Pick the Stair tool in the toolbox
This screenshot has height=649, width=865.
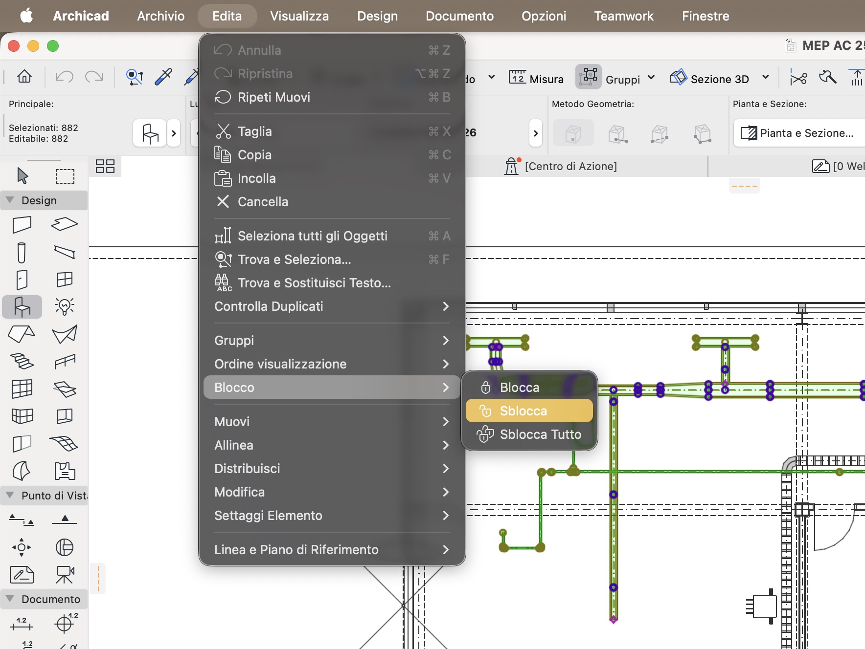tap(22, 362)
